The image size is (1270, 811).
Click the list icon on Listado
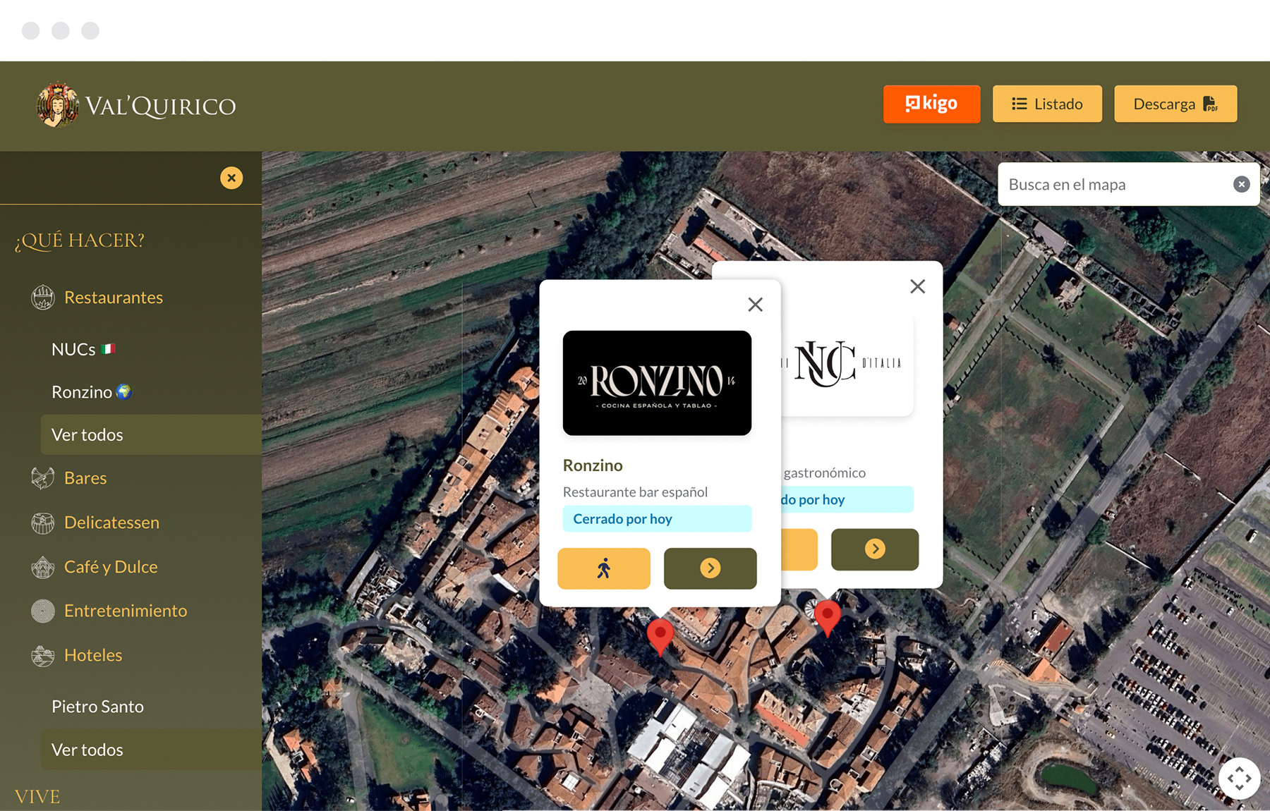(1019, 104)
